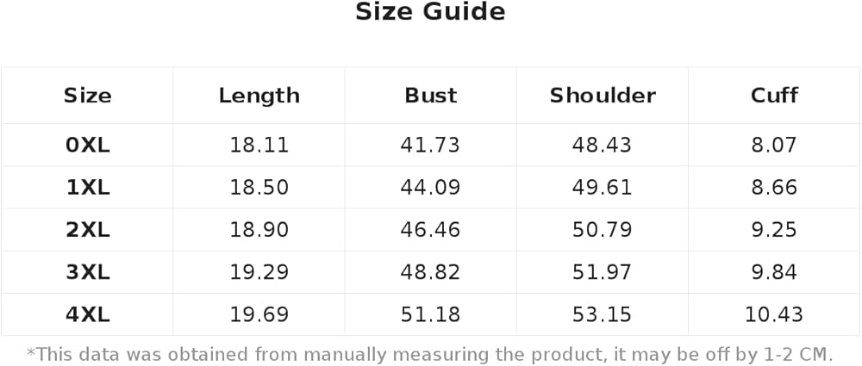Select the 3XL length value 19.29
Image resolution: width=862 pixels, height=366 pixels.
[259, 273]
